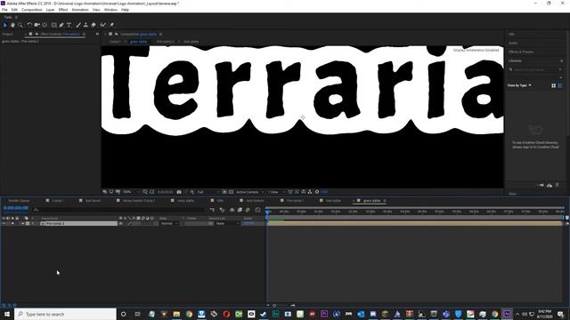Click the timeline layer search field
Screen dimensions: 570x320
118,210
